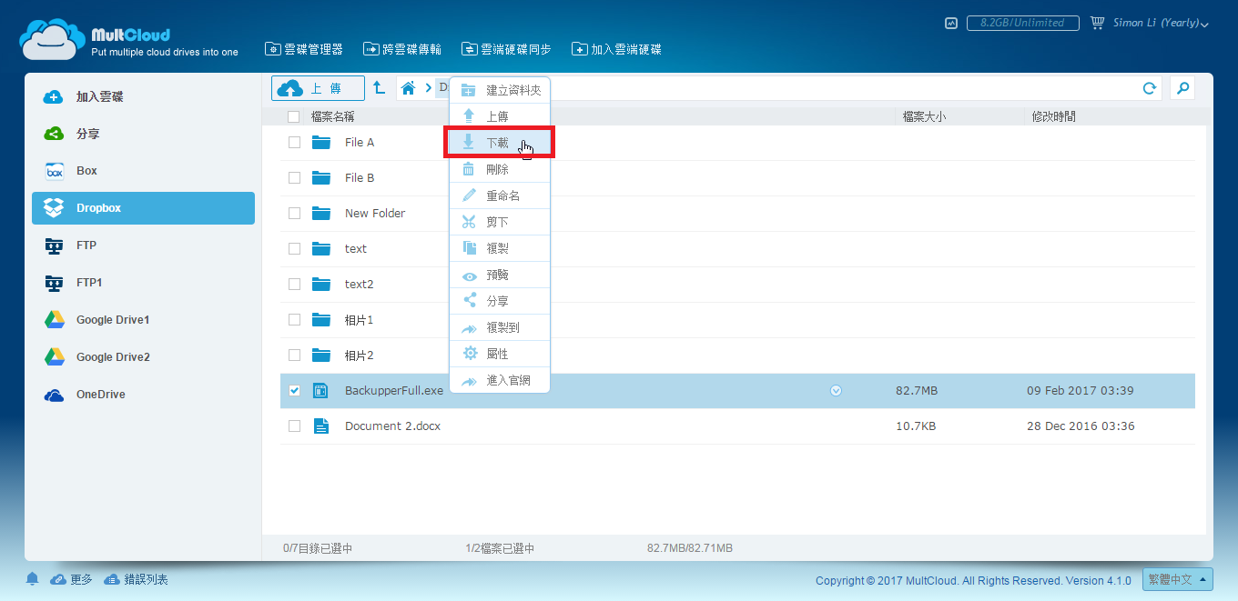Open the Simon Li account dropdown
The width and height of the screenshot is (1238, 601).
(1161, 23)
